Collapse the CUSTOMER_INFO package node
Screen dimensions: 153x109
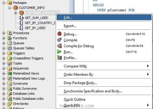9,8
